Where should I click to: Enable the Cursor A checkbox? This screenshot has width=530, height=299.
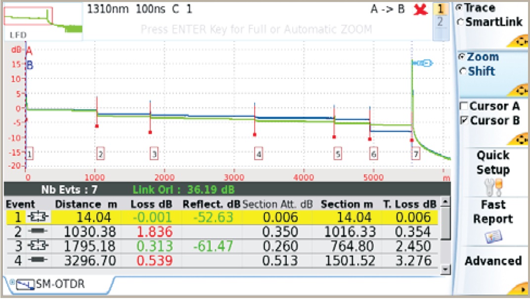pos(464,106)
